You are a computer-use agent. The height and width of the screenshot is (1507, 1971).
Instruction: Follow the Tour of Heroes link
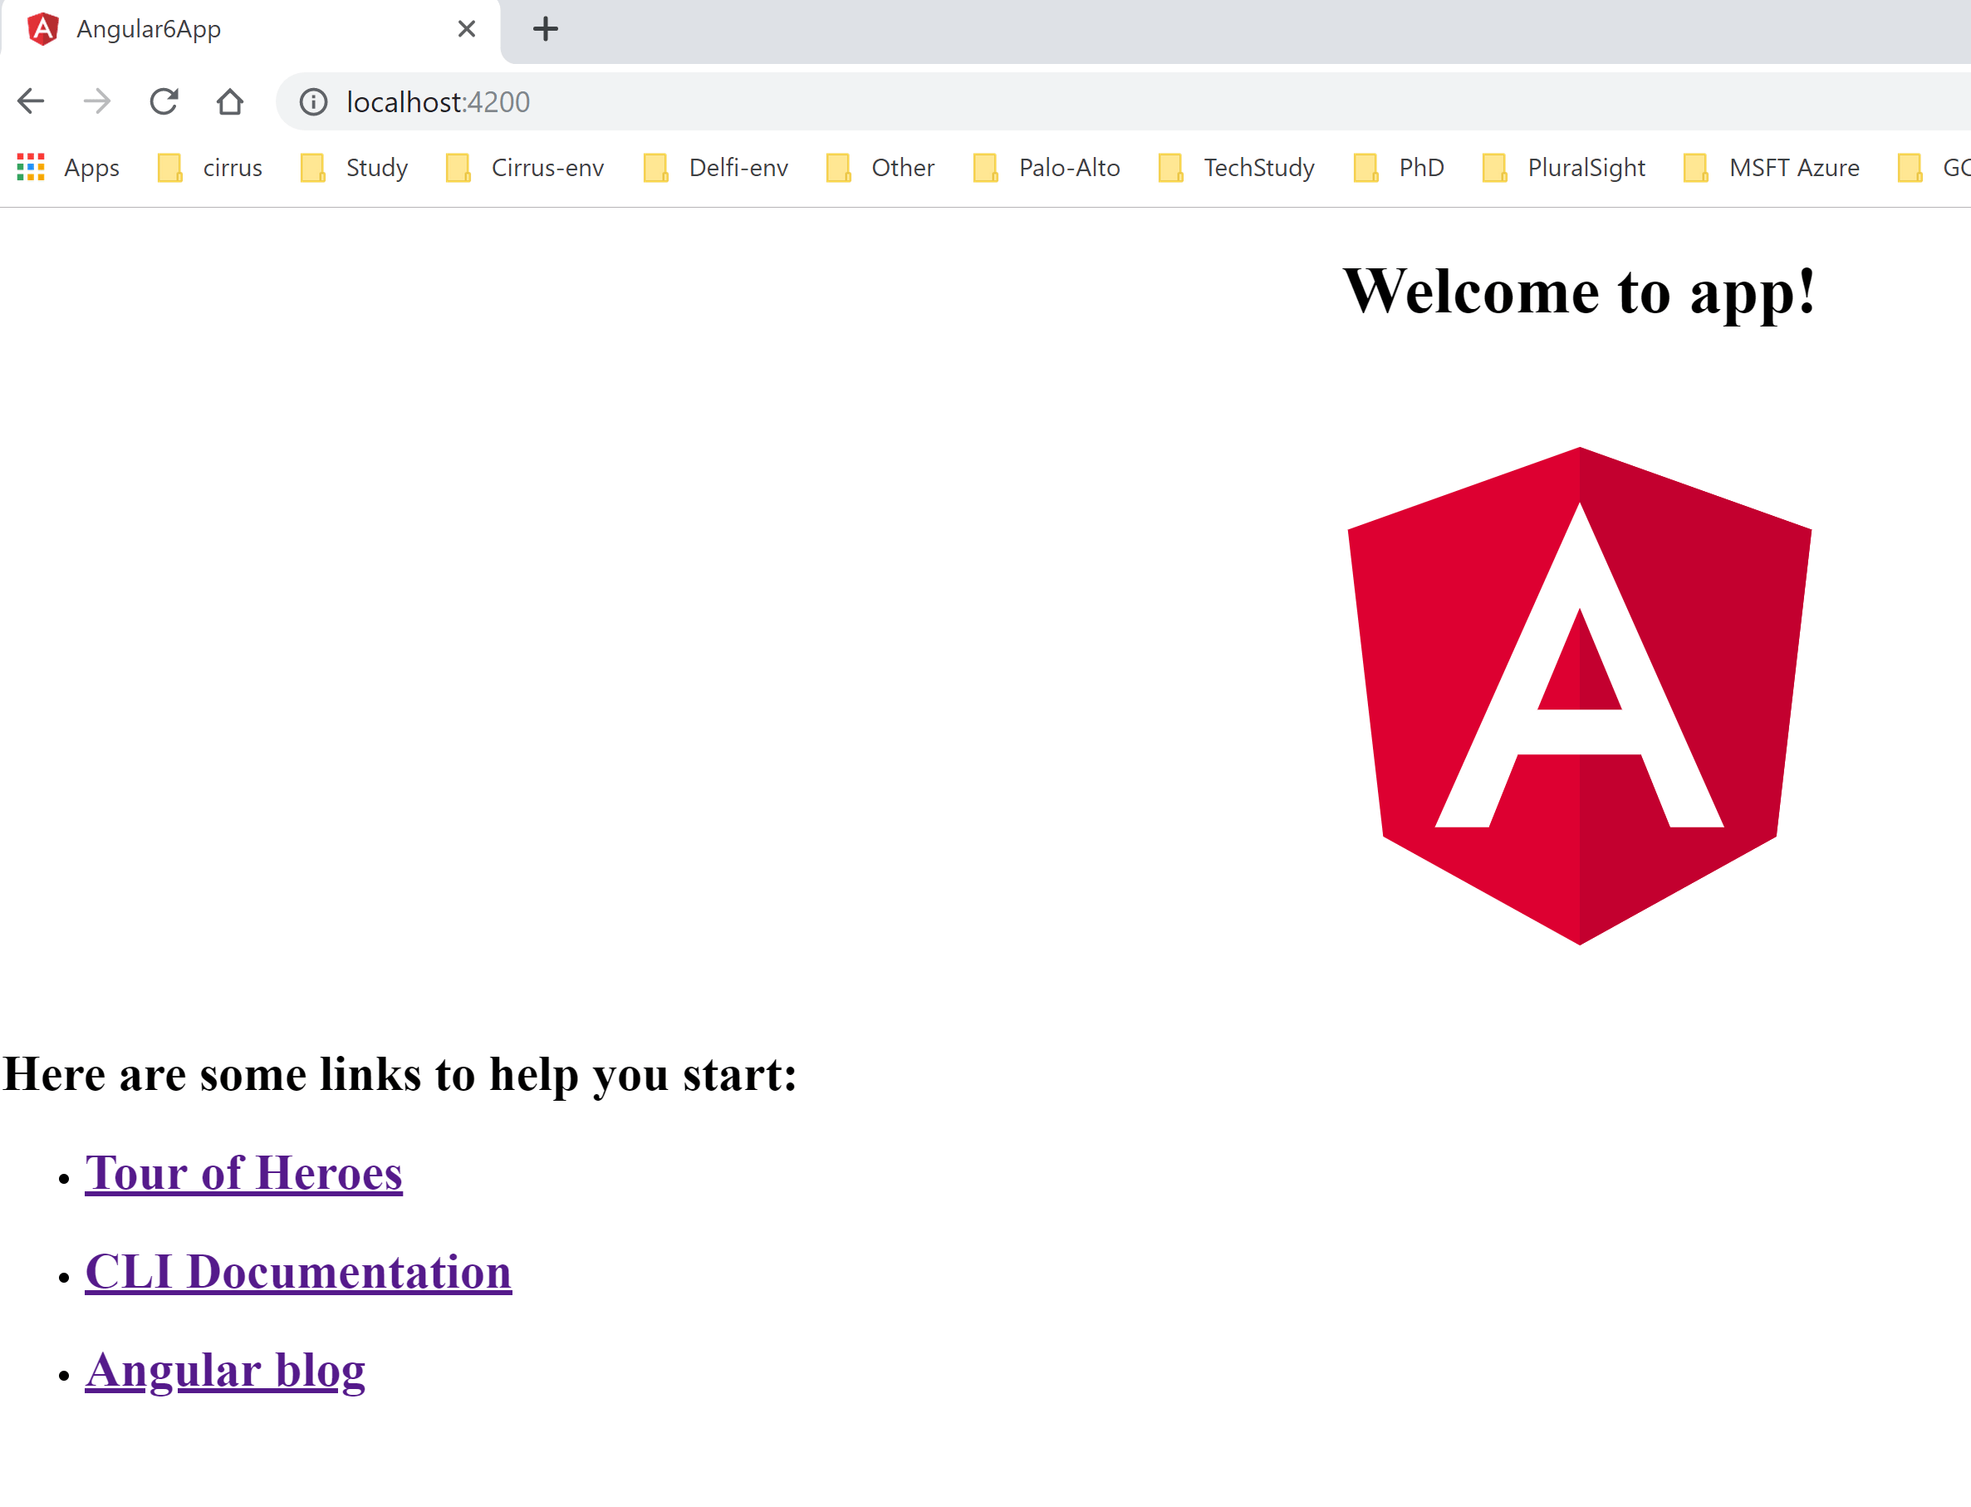244,1173
